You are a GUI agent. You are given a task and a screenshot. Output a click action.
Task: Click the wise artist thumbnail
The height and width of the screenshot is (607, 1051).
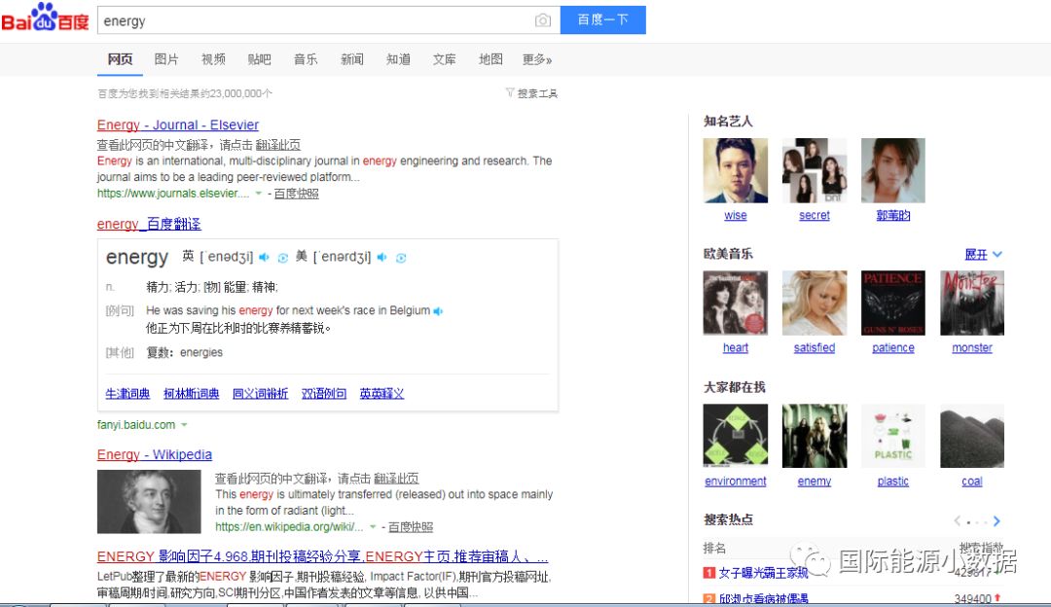point(736,170)
